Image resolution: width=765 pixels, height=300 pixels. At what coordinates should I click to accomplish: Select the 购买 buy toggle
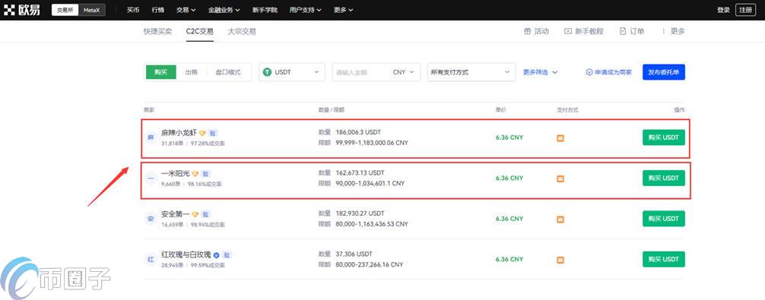point(161,72)
